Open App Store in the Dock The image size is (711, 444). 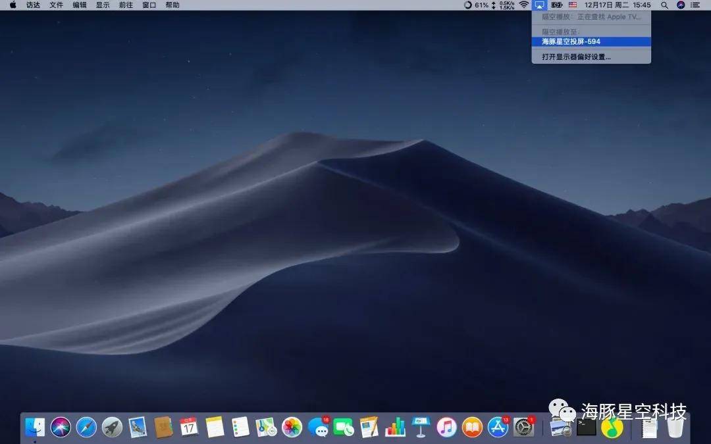498,428
